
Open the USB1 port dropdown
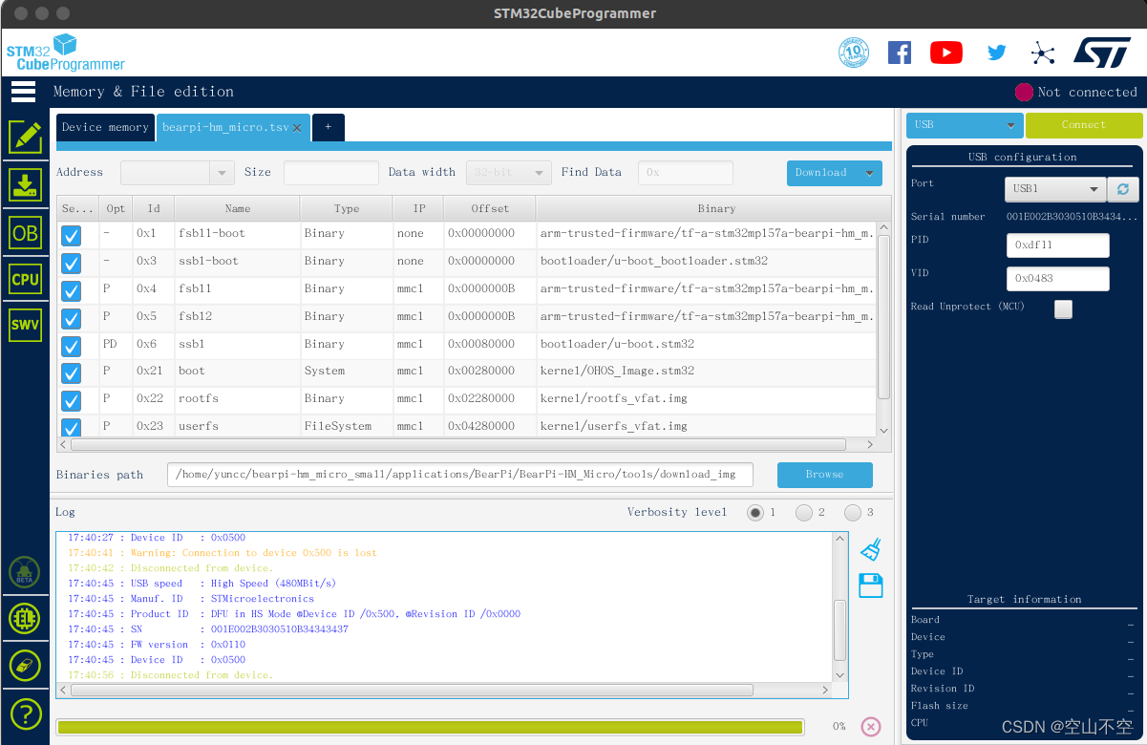[1055, 189]
